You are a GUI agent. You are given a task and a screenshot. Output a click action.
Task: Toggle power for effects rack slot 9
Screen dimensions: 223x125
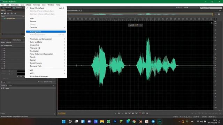[4, 66]
